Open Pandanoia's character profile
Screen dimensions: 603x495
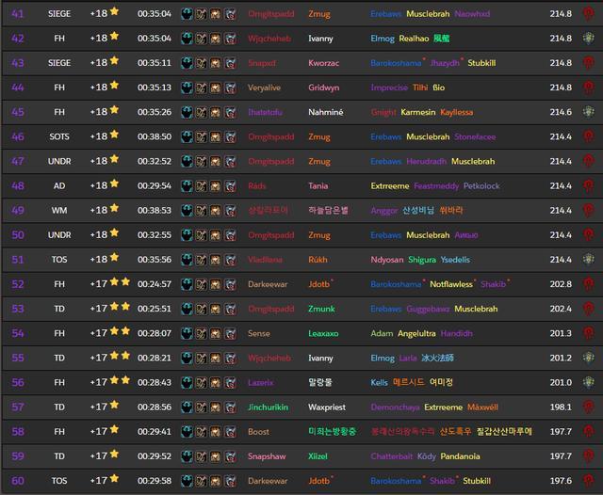460,455
